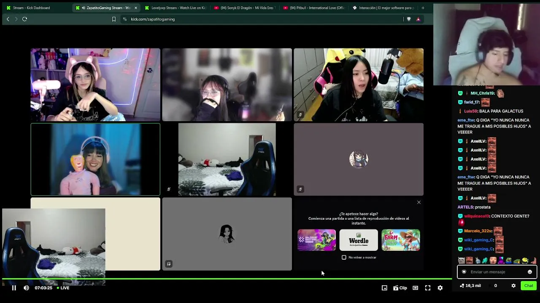Pause the live stream playback

pos(14,288)
